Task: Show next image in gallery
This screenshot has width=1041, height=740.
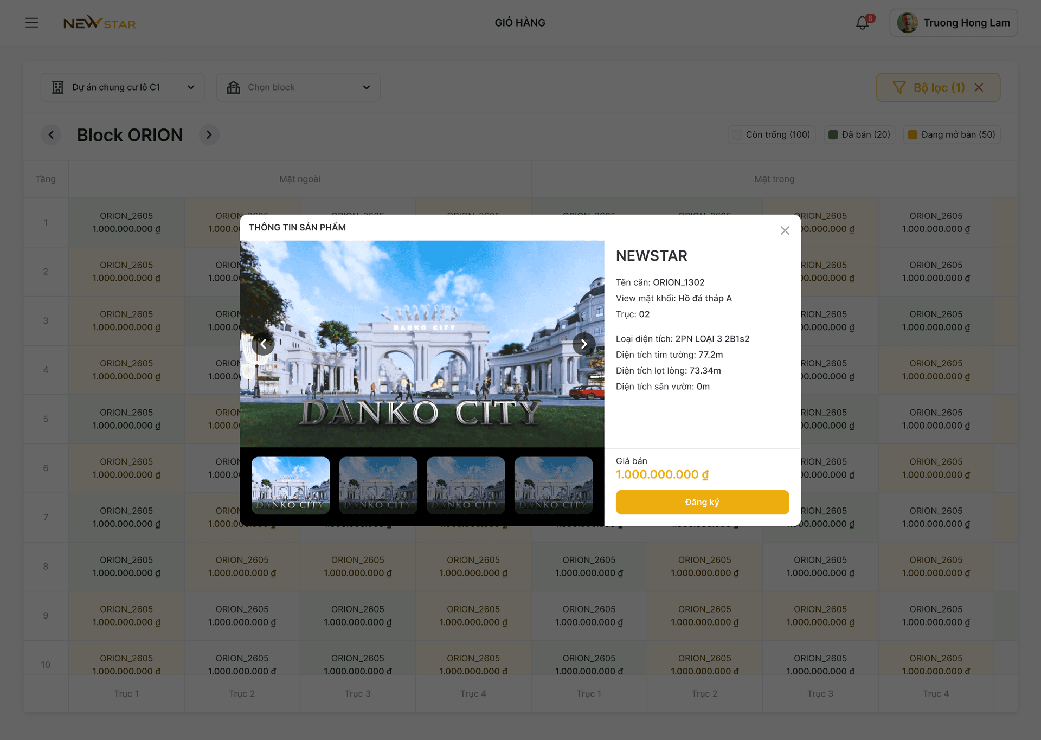Action: tap(584, 344)
